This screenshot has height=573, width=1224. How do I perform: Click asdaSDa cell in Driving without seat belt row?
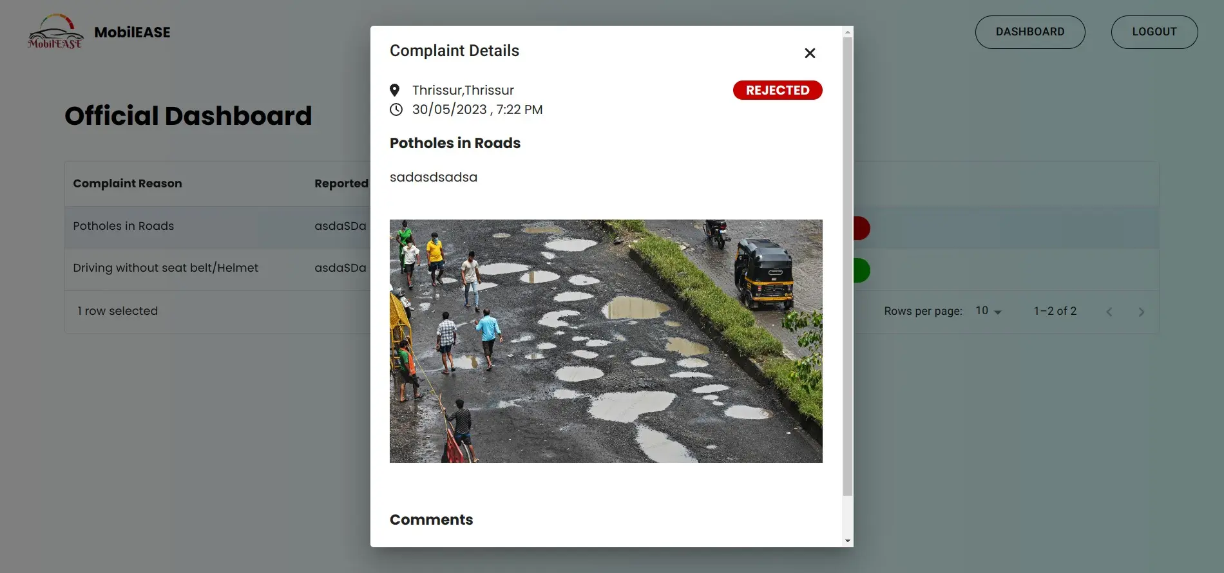click(x=340, y=268)
